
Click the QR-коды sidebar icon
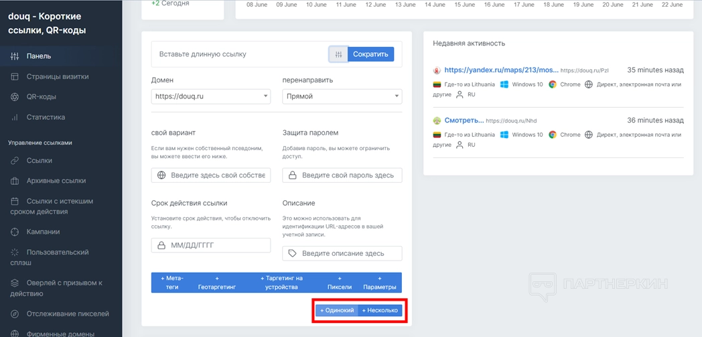click(15, 96)
